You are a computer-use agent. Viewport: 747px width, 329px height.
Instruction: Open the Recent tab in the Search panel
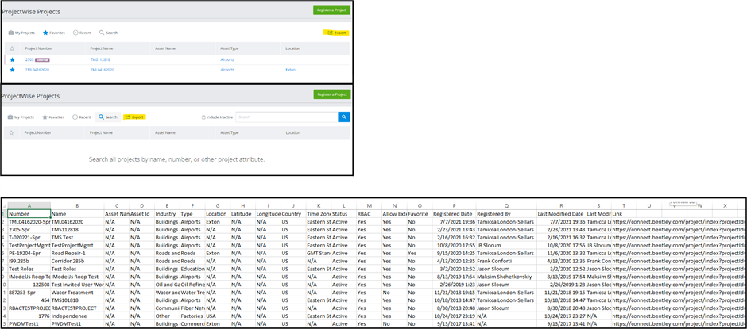82,117
